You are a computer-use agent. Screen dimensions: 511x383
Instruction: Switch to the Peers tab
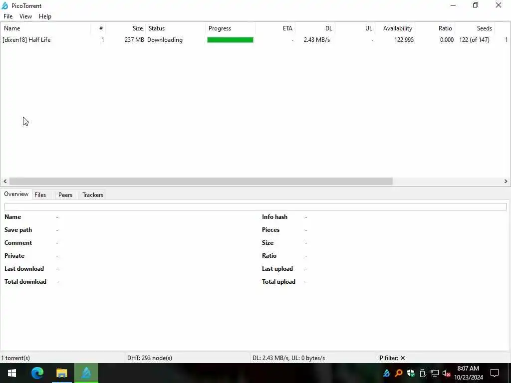click(65, 195)
